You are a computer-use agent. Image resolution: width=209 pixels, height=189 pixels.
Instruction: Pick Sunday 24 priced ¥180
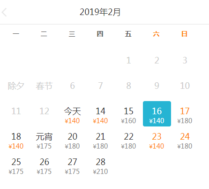[x=185, y=139]
